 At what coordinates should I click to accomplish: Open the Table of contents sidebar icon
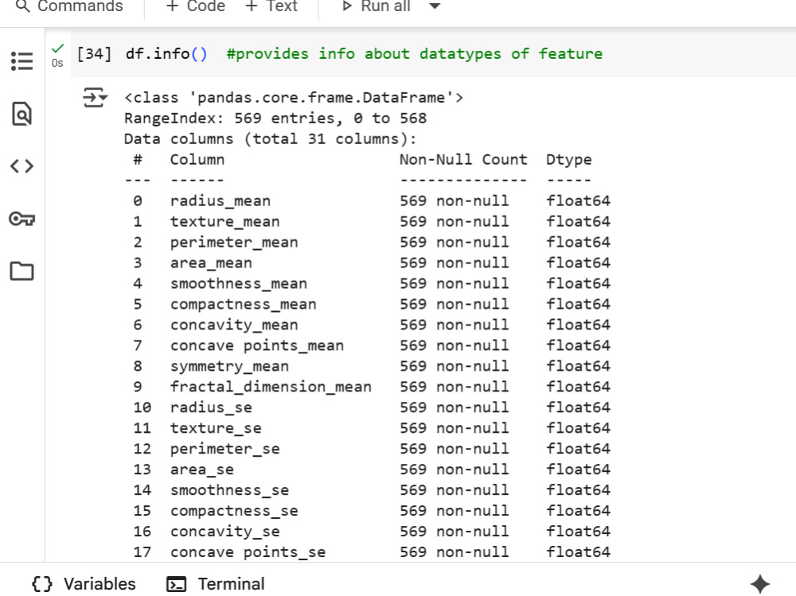tap(21, 61)
